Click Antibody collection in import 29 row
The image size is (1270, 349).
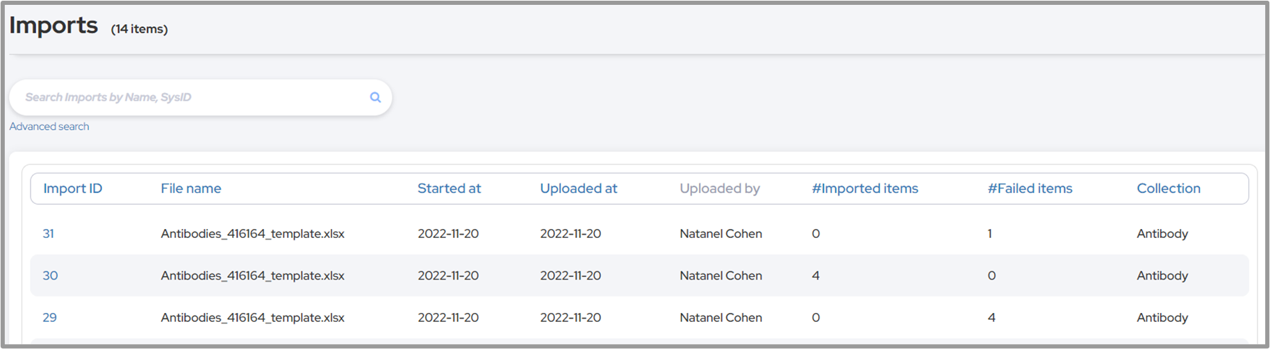click(1162, 317)
